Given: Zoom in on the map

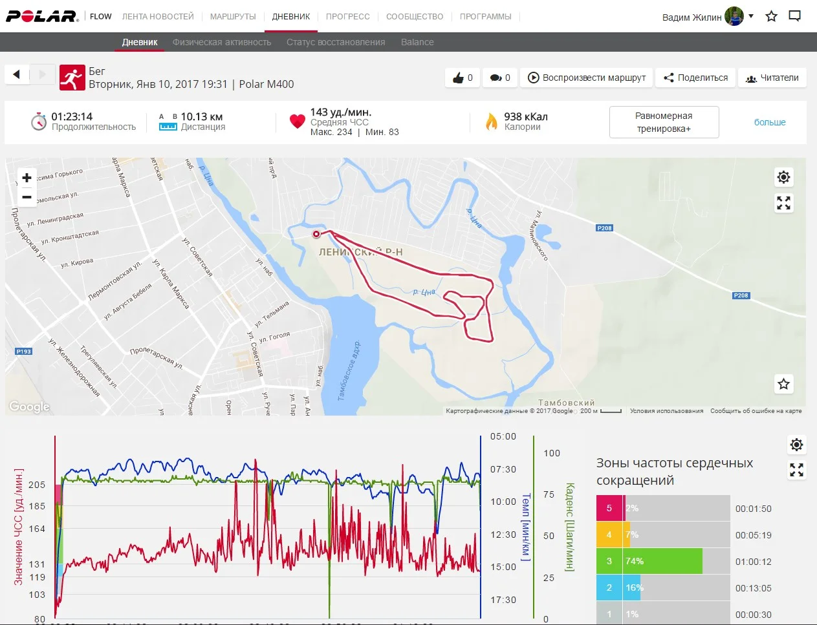Looking at the screenshot, I should tap(27, 178).
